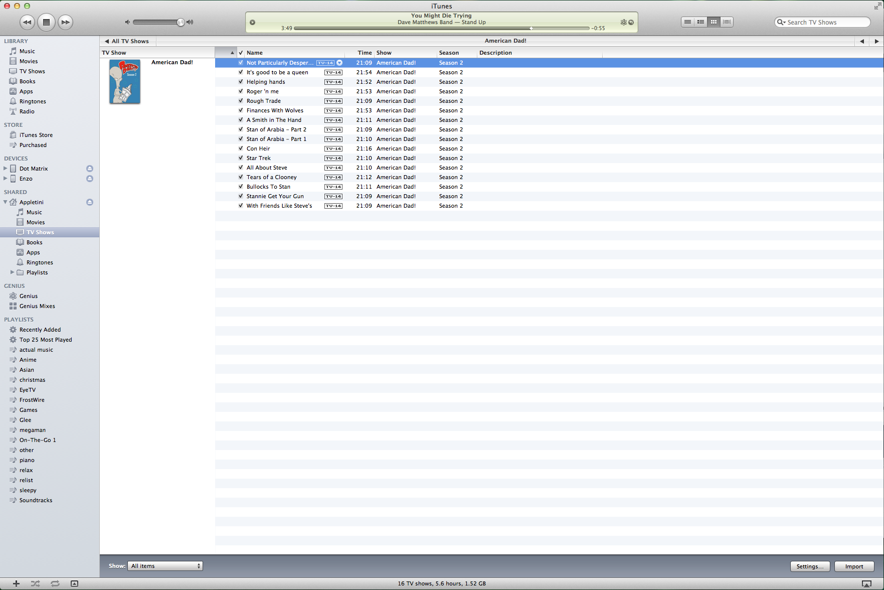The image size is (884, 590).
Task: Switch to song list view
Action: click(x=688, y=22)
